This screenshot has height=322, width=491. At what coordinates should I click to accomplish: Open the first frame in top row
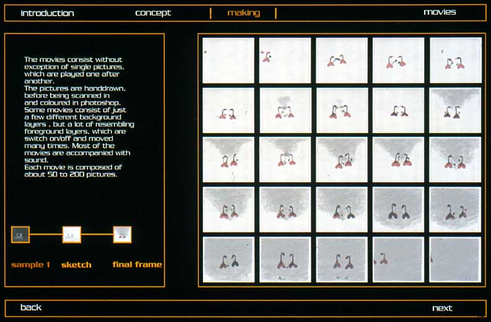(228, 60)
